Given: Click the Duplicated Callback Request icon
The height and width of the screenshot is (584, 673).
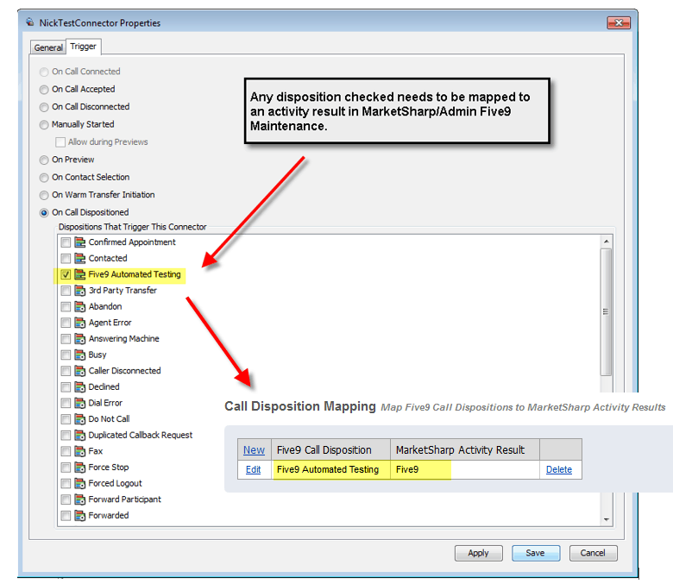Looking at the screenshot, I should 80,435.
